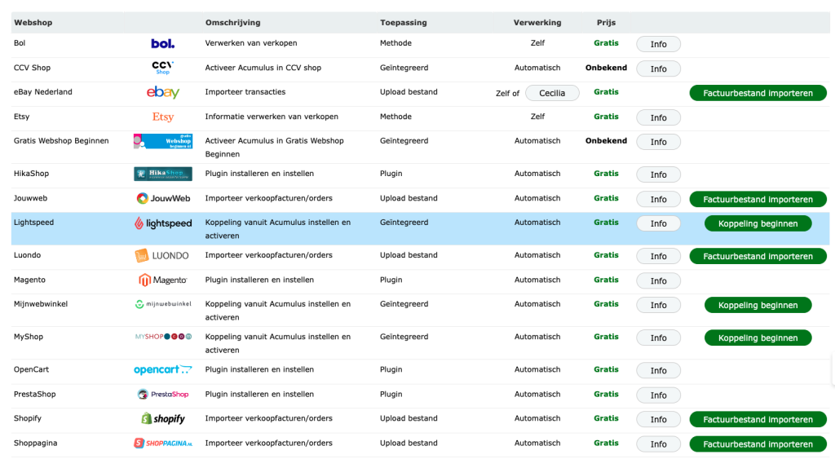Image resolution: width=835 pixels, height=459 pixels.
Task: Open Info for Jouwweb
Action: pos(658,199)
